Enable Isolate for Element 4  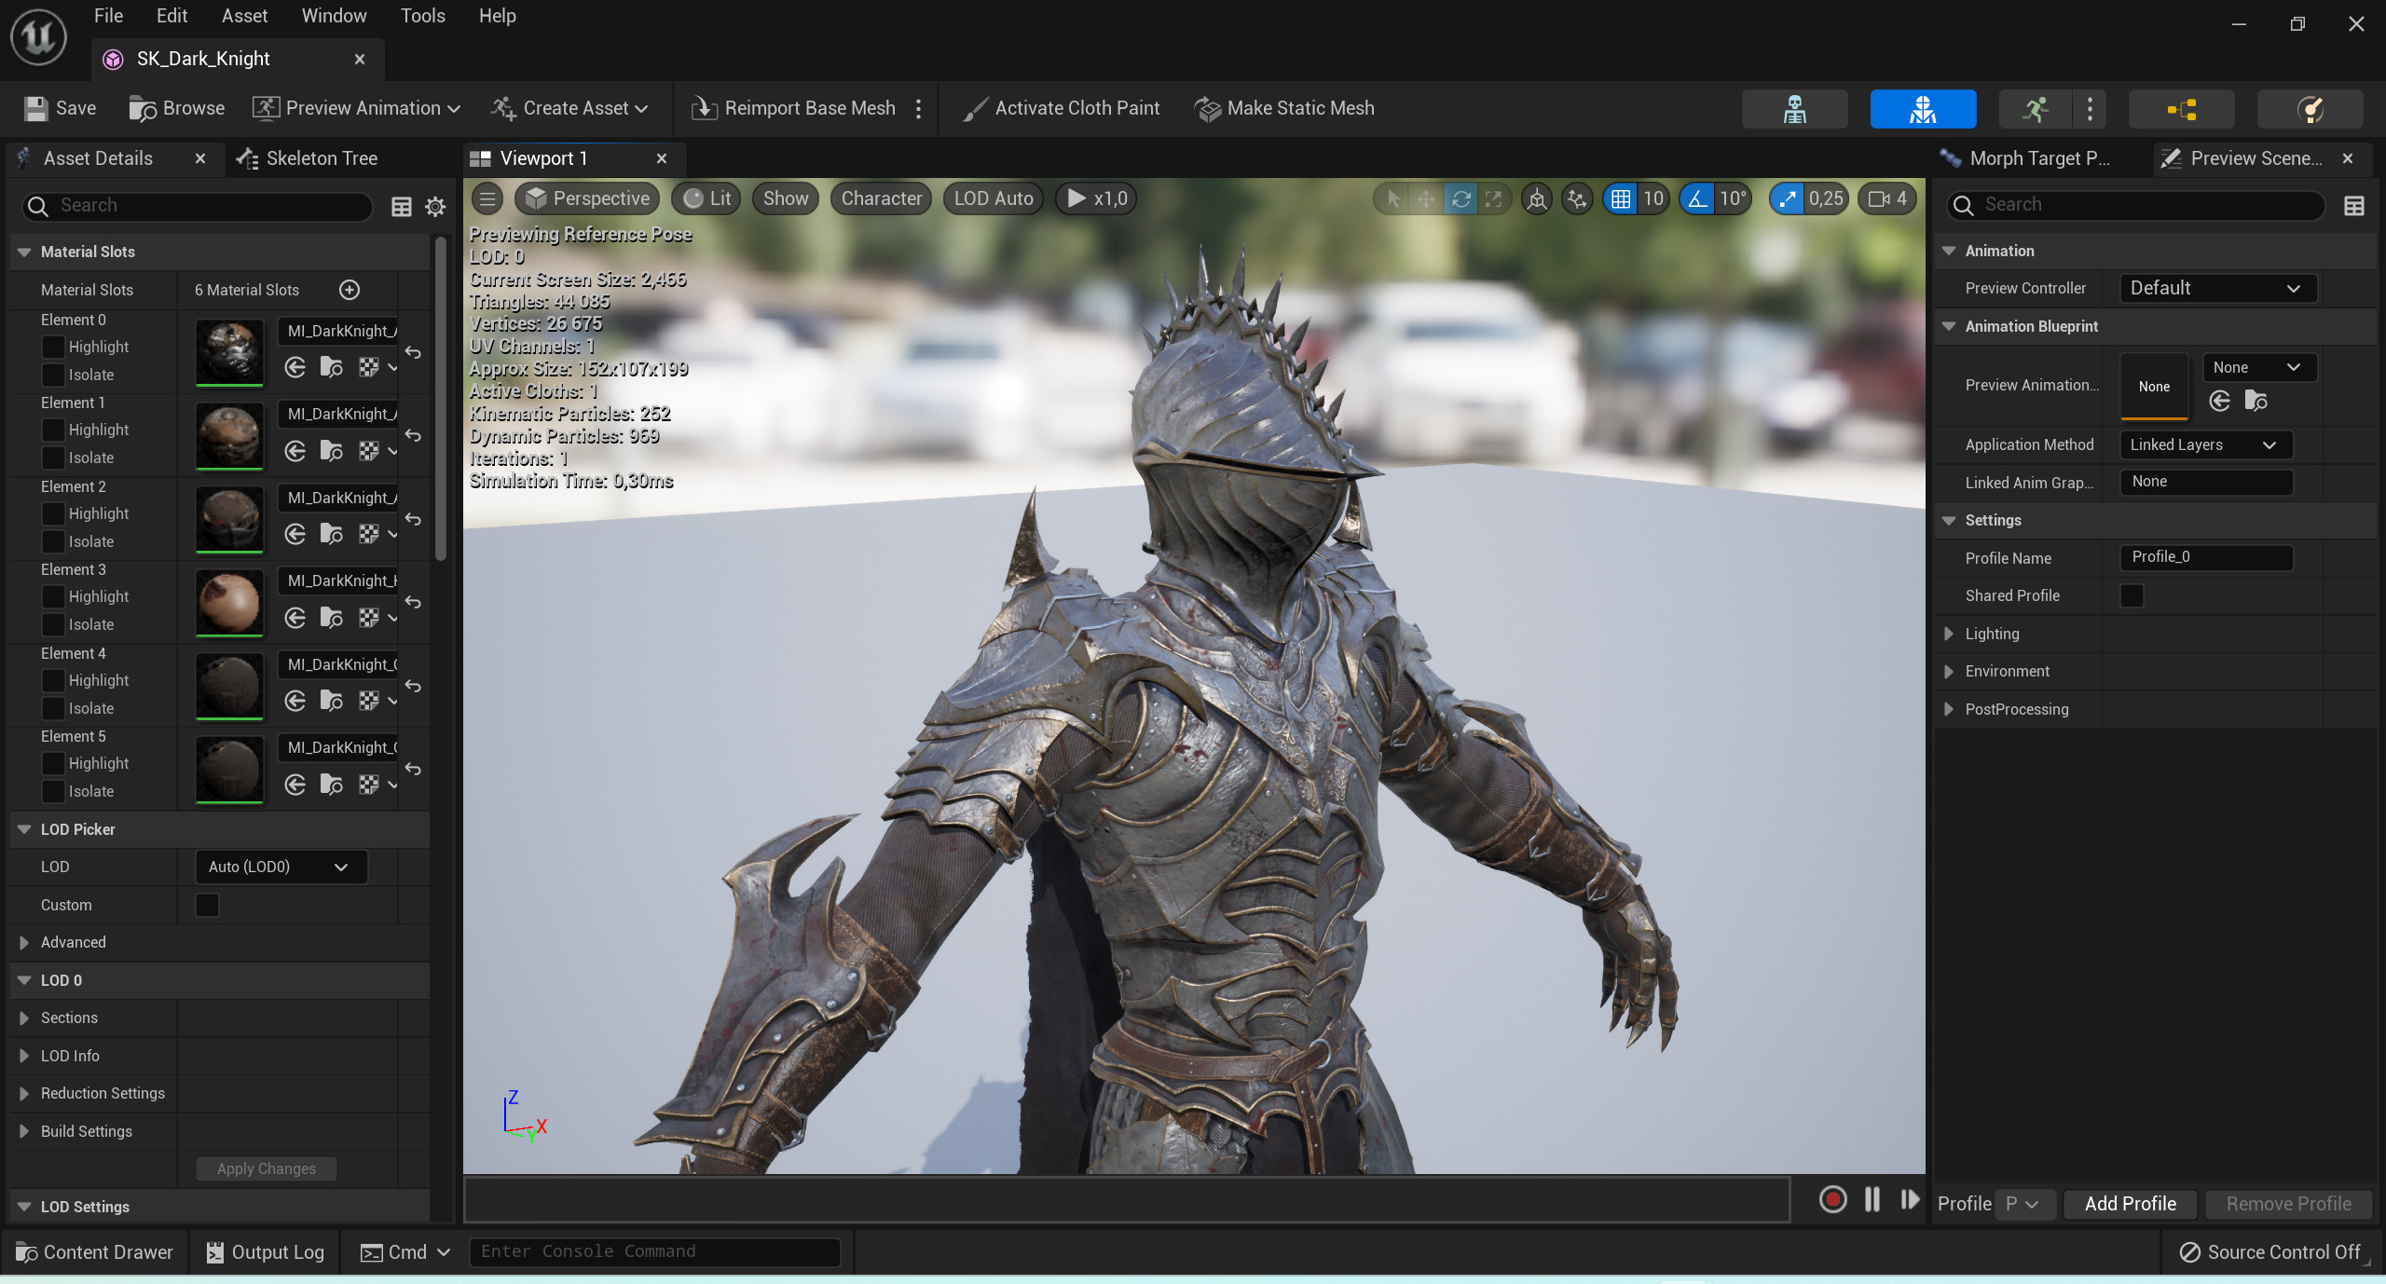(54, 708)
